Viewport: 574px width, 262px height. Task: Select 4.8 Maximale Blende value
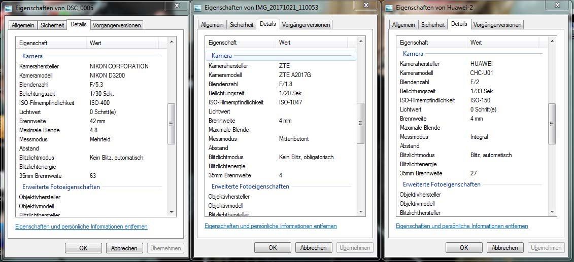pyautogui.click(x=93, y=130)
